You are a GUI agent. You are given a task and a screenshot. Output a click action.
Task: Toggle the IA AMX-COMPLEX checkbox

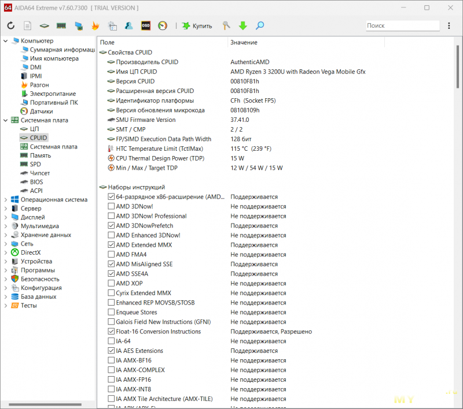click(x=111, y=370)
